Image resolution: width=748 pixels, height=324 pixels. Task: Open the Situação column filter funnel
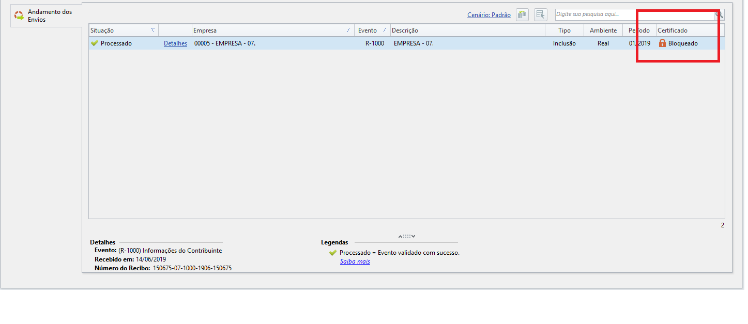[152, 30]
